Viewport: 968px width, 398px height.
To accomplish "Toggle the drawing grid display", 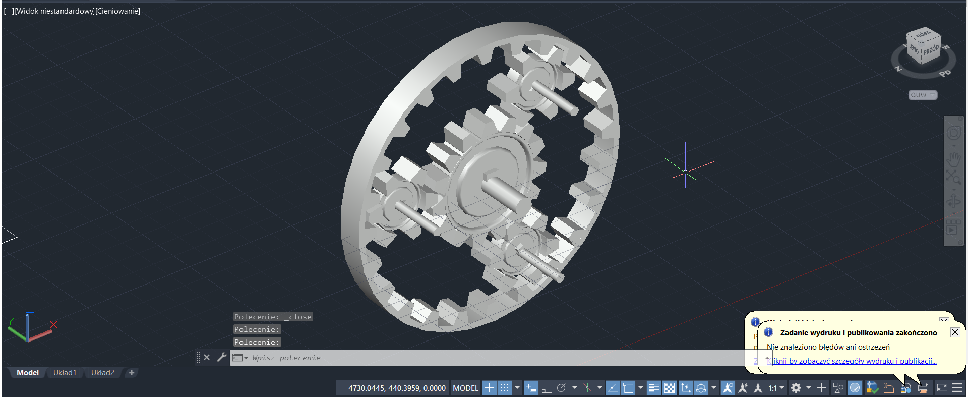I will 489,388.
